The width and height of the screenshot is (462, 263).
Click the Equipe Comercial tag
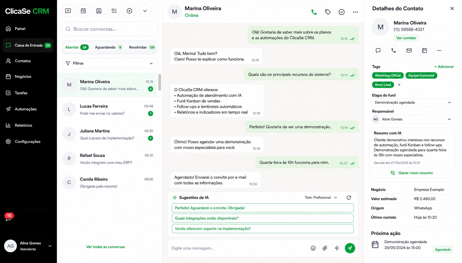[421, 76]
